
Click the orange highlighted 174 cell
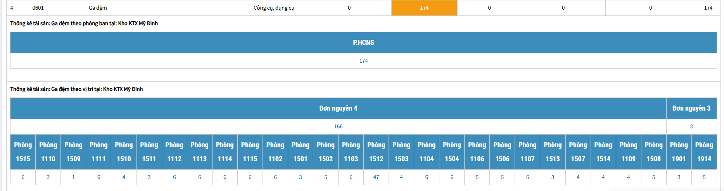[424, 8]
